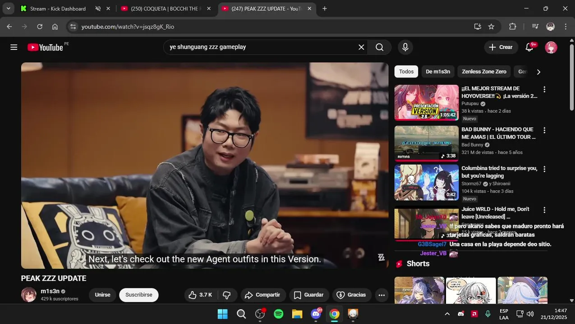
Task: Go to the YouTube home logo
Action: pos(45,47)
